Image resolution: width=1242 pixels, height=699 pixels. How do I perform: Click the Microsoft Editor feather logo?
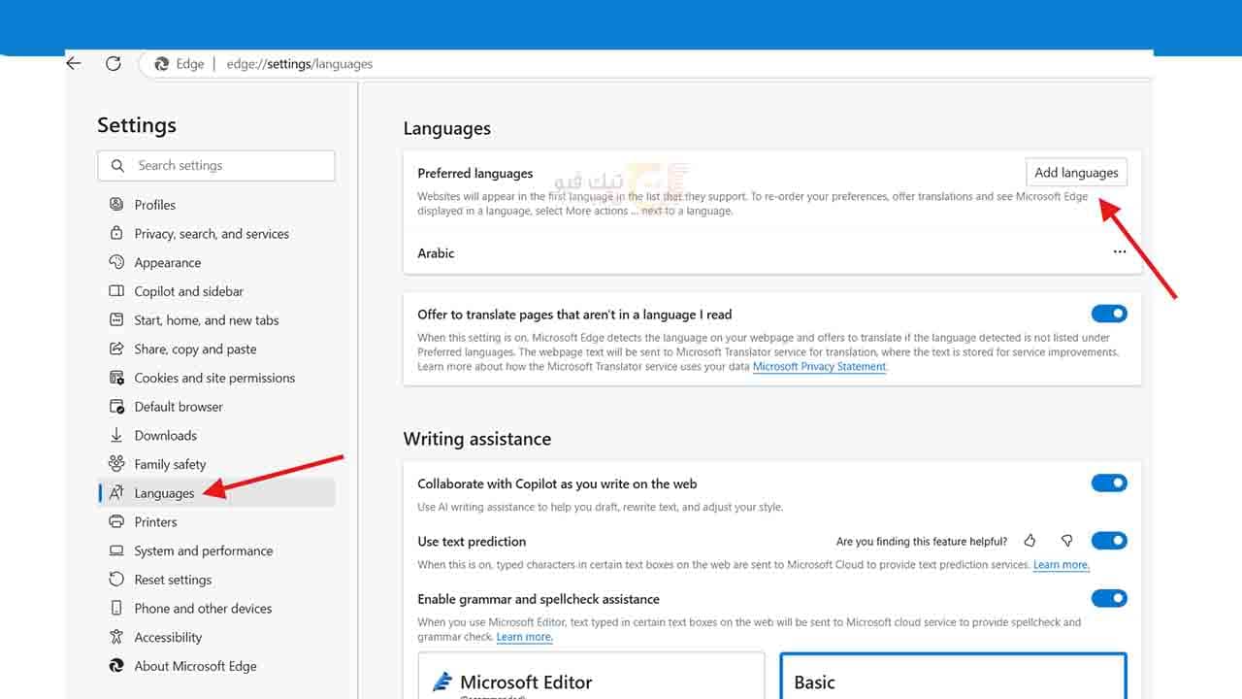point(442,682)
